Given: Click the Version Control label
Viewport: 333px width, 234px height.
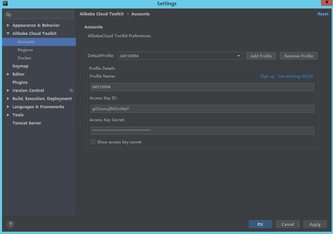Looking at the screenshot, I should [28, 91].
